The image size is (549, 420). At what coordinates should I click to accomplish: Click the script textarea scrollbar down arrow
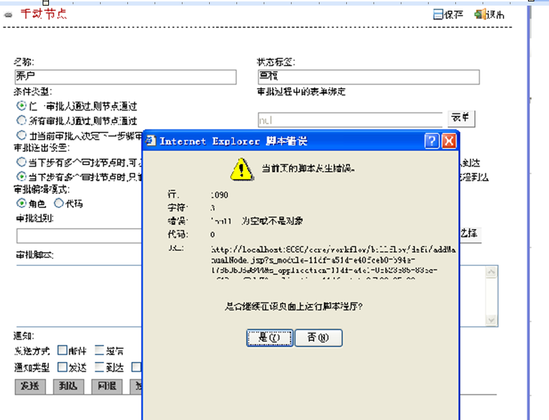[491, 320]
